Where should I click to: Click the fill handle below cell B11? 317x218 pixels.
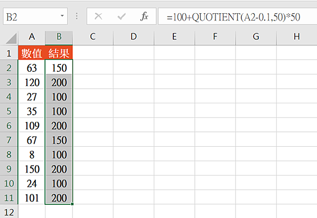tap(72, 204)
